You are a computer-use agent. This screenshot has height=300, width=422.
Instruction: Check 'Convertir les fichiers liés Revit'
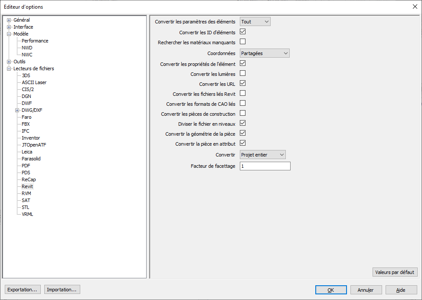[x=243, y=93]
